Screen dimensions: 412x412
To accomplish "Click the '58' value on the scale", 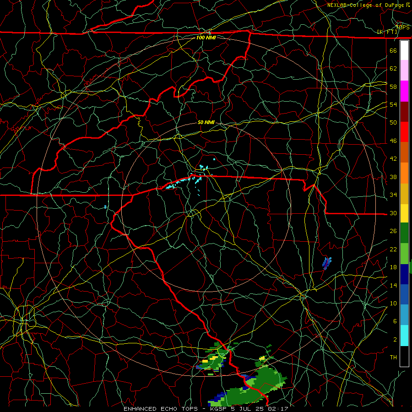I will 393,87.
